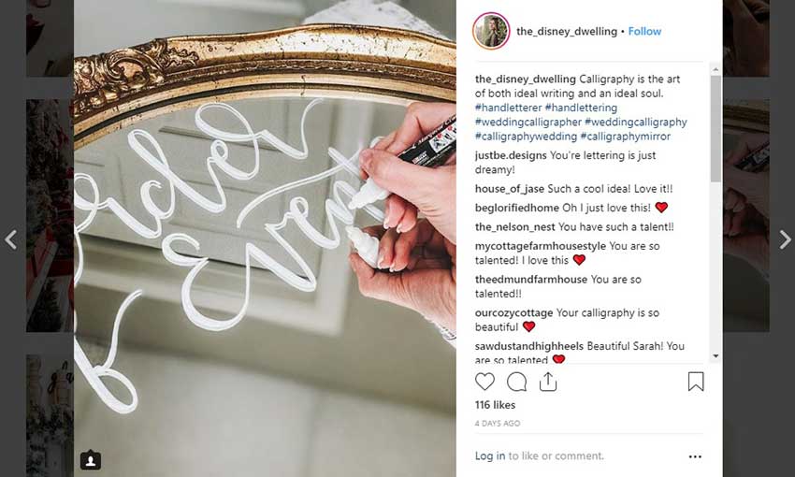
Task: Visit the justbe.designs commenter profile
Action: coord(511,155)
